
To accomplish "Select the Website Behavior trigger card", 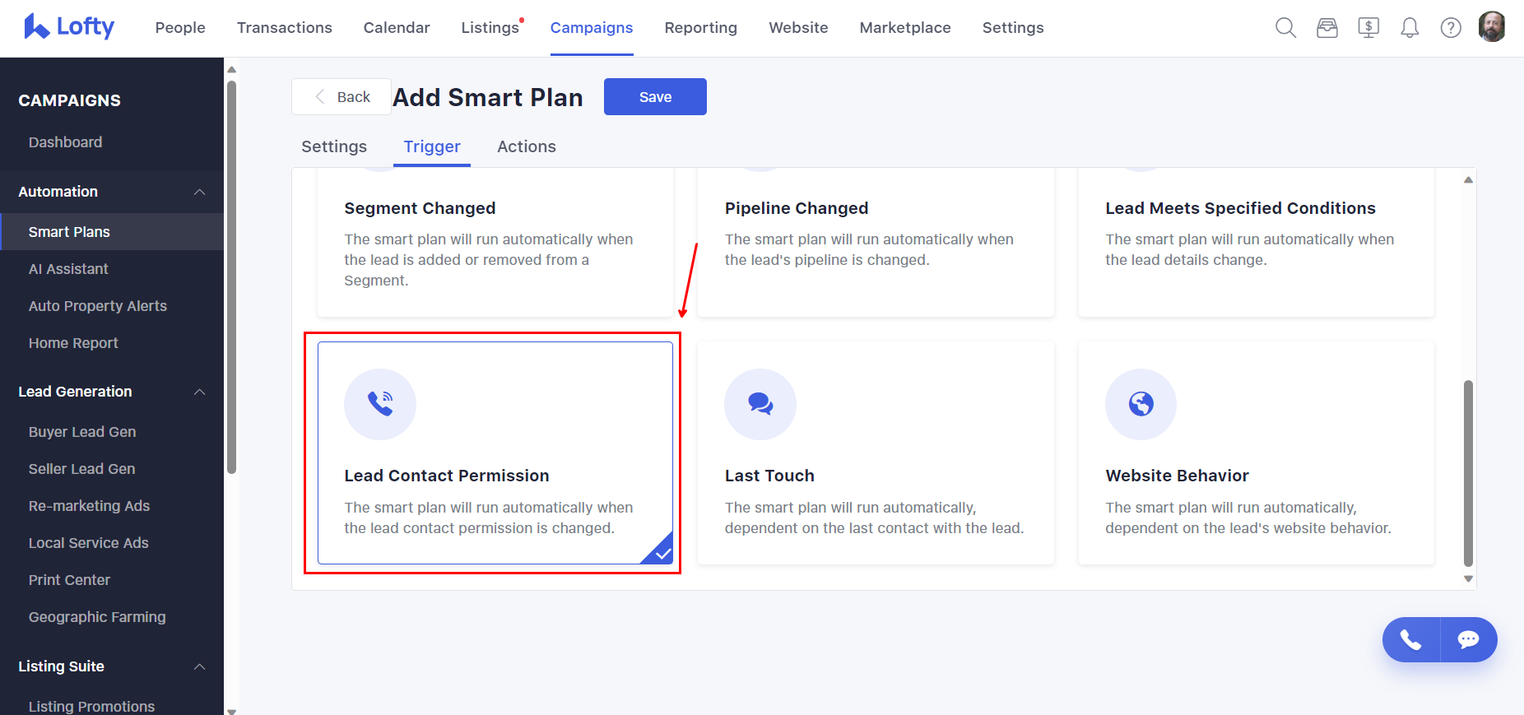I will click(1255, 453).
